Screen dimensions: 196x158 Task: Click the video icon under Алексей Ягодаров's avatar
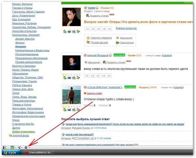coord(74,78)
